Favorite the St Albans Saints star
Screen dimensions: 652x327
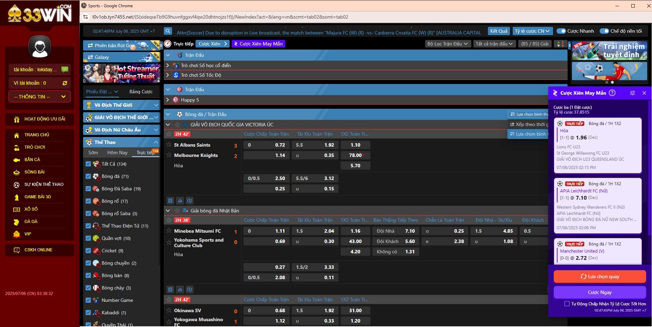click(169, 145)
